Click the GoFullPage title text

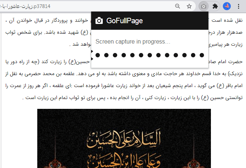124,21
